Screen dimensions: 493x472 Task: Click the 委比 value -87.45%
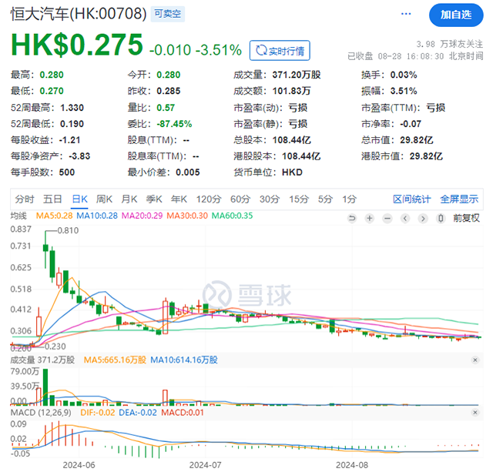tap(174, 124)
